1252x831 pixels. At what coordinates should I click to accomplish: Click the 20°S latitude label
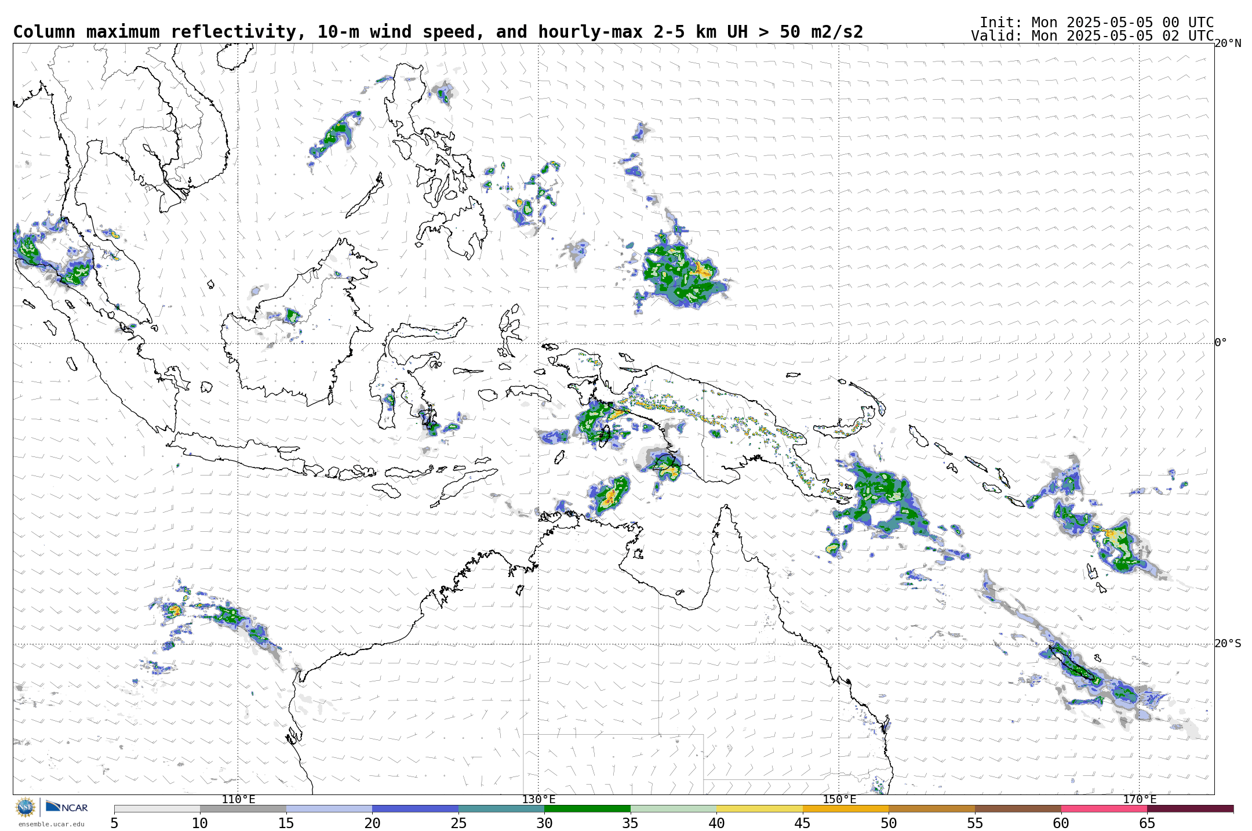1228,644
